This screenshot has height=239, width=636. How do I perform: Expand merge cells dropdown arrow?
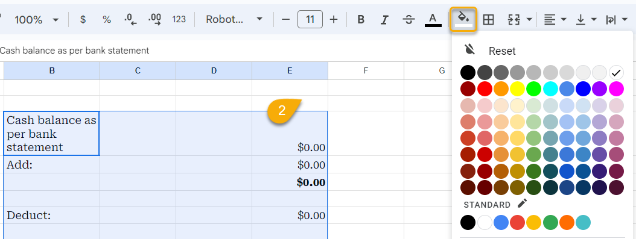(529, 19)
